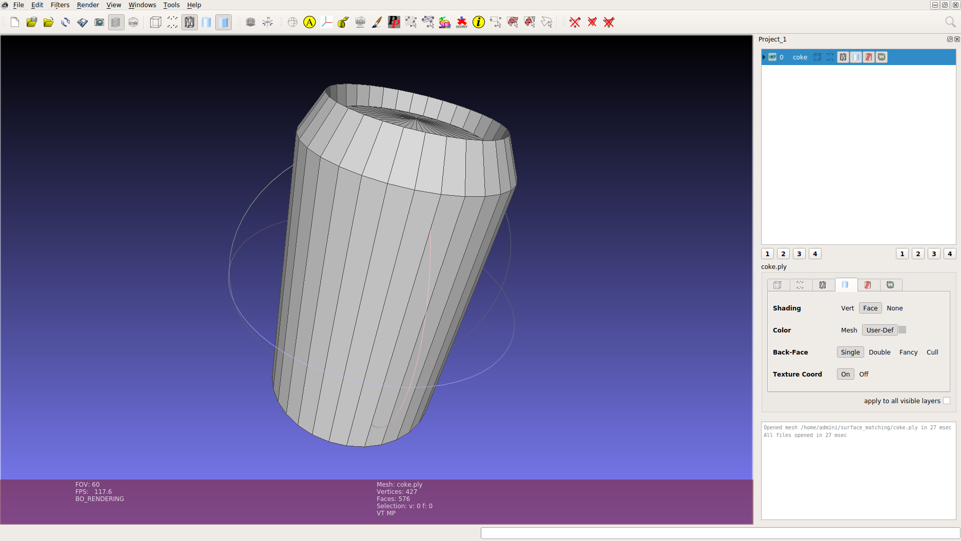Check apply to all visible layers
961x541 pixels.
point(947,401)
